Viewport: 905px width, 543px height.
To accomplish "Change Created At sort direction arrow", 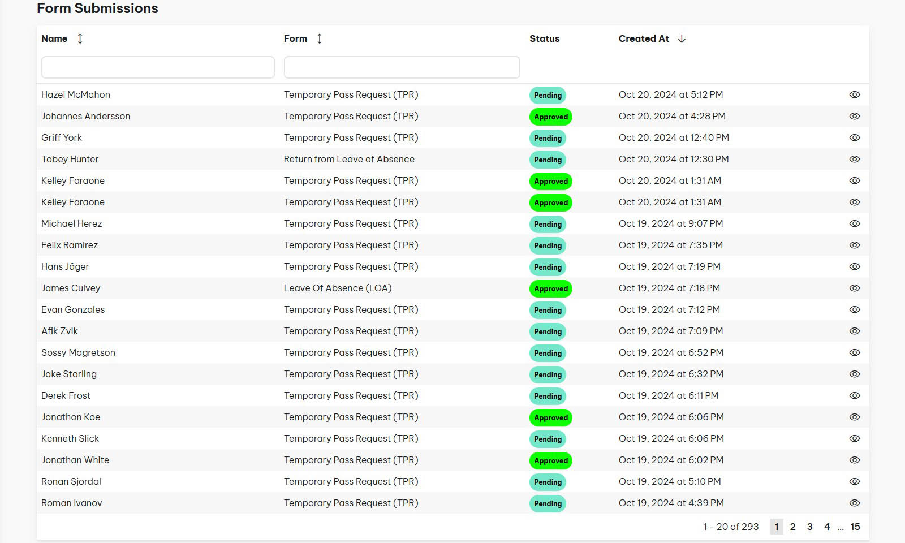I will point(682,38).
